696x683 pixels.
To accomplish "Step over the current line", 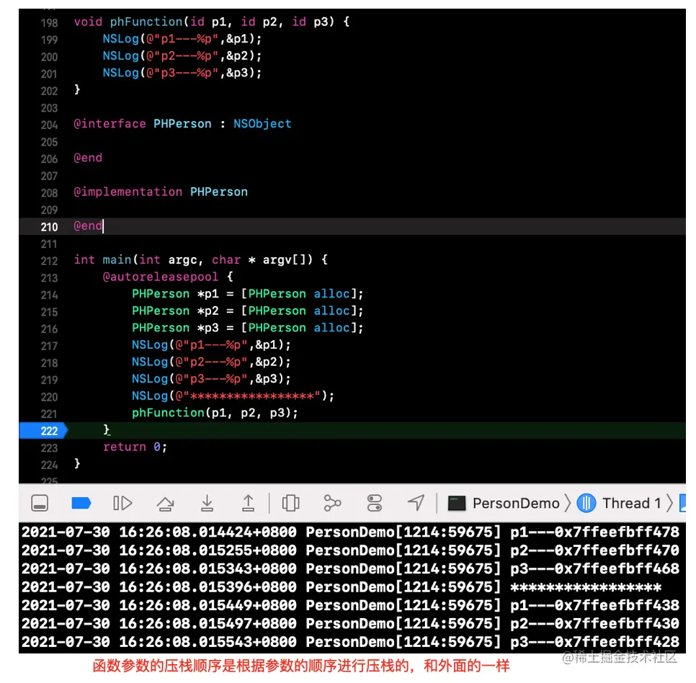I will click(165, 504).
